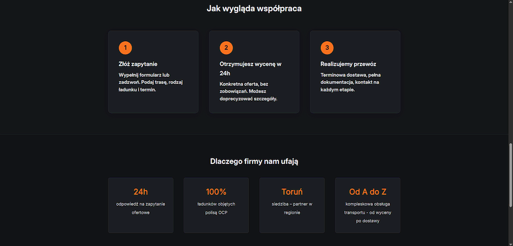Click the "kompleksowa obsługa transportu" caption
This screenshot has width=513, height=246.
[x=368, y=212]
